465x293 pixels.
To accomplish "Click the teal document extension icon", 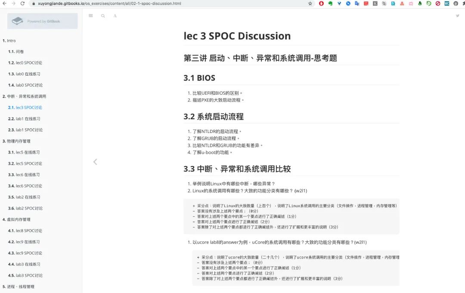I will tap(393, 3).
